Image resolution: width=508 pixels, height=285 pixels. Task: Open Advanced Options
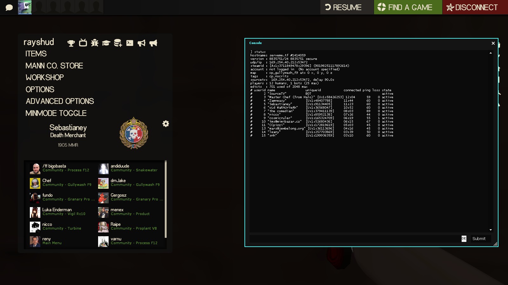tap(60, 101)
